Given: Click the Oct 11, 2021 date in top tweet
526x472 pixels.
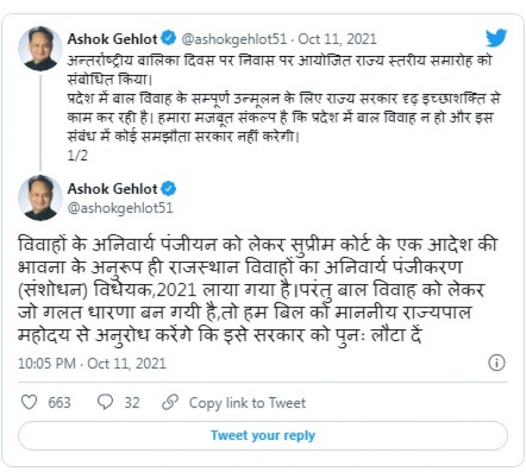Looking at the screenshot, I should pos(337,39).
